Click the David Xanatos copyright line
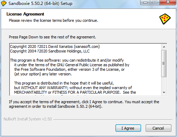This screenshot has height=137, width=177. click(55, 47)
